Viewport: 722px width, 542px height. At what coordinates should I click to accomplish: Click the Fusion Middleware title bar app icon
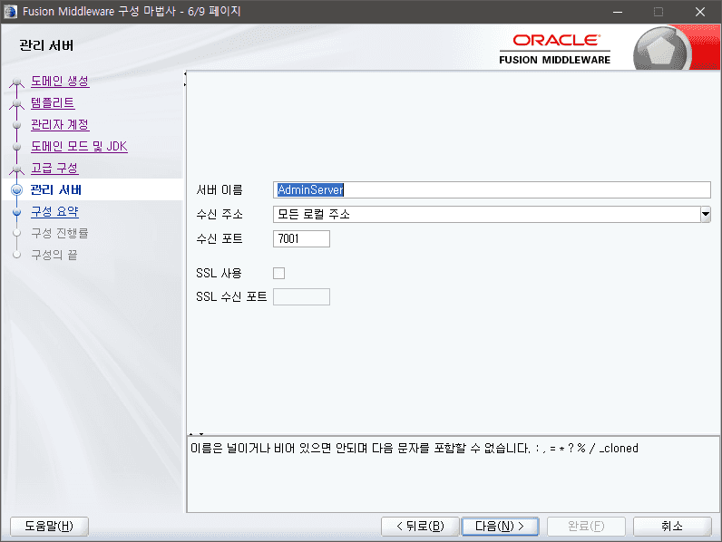tap(11, 12)
